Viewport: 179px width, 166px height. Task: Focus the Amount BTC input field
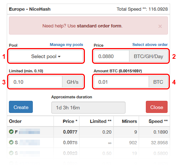point(121,82)
